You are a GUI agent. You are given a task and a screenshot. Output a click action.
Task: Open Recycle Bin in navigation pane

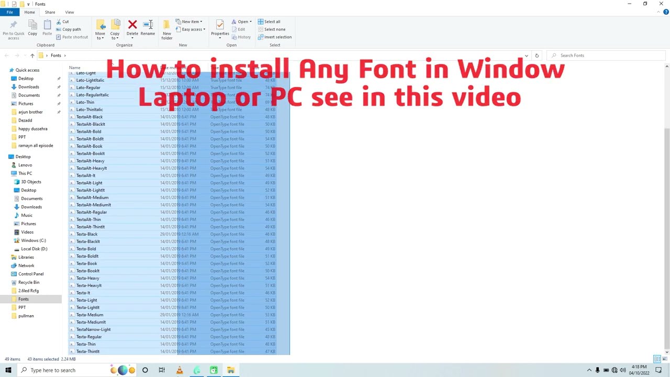tap(29, 282)
